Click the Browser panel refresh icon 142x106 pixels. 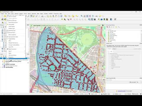(x=3, y=27)
